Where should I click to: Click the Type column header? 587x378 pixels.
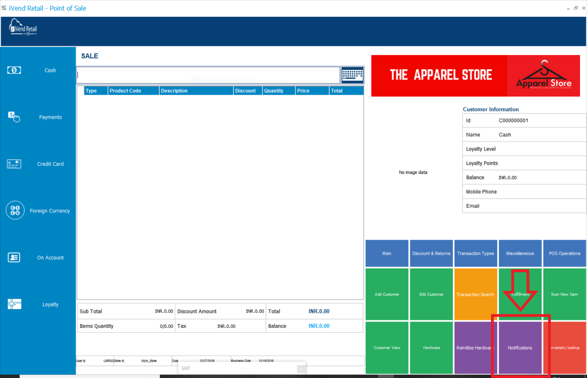point(95,91)
